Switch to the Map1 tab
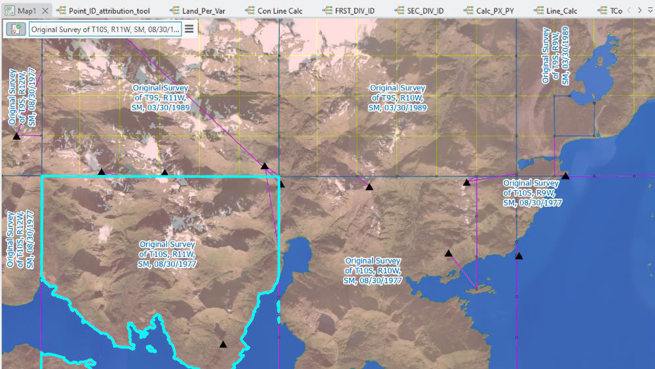 [x=26, y=10]
